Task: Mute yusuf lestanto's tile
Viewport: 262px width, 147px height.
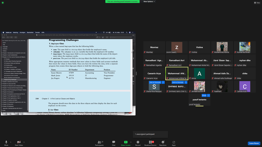Action: pyautogui.click(x=204, y=95)
